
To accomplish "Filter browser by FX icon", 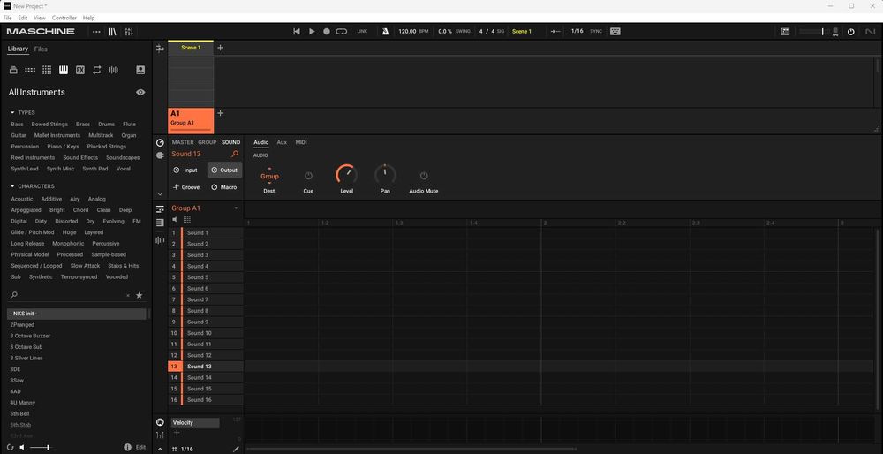I will coord(80,70).
